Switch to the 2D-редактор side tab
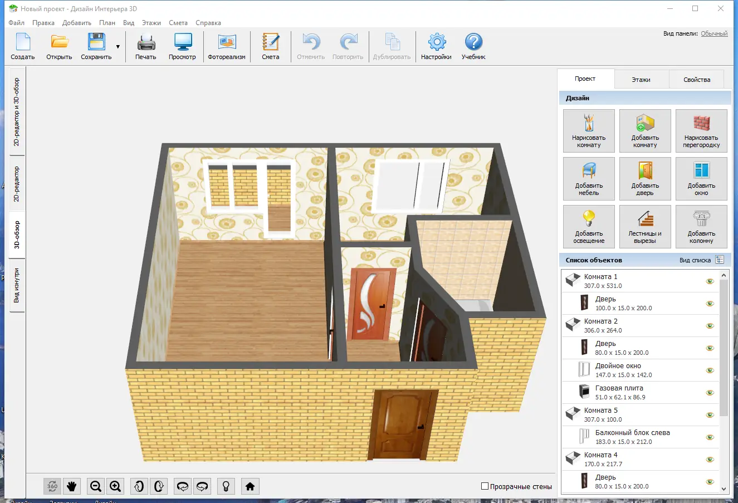 (17, 184)
